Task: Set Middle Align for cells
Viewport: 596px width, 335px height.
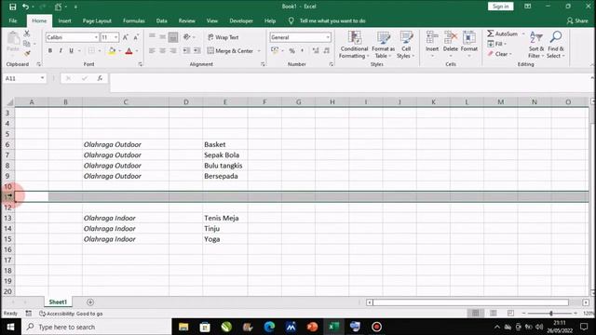Action: coord(162,37)
